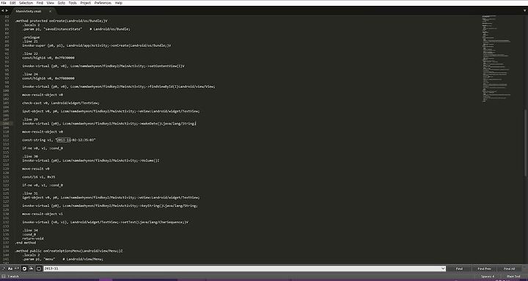528x281 pixels.
Task: Change indentation via Spaces: 4
Action: point(488,277)
